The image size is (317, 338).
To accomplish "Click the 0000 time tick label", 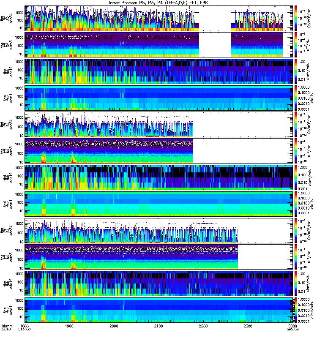I will click(292, 326).
